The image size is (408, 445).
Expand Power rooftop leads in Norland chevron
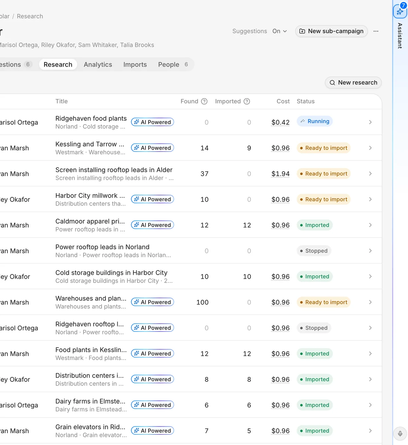pos(370,251)
